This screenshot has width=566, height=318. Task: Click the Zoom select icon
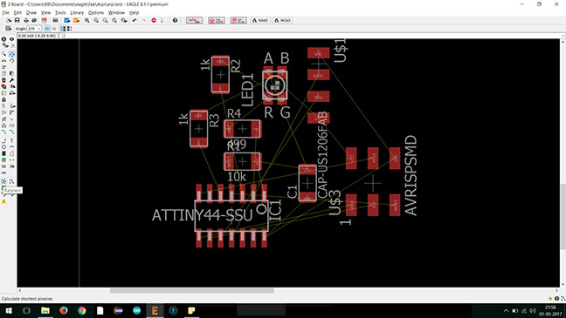pyautogui.click(x=124, y=21)
